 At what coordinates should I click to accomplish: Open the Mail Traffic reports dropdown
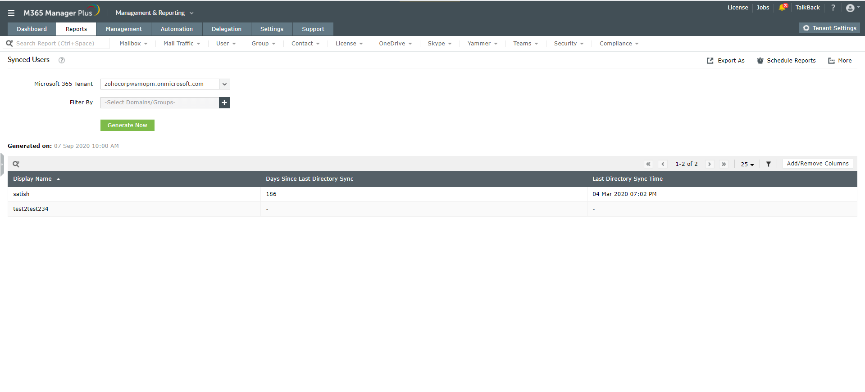[182, 44]
